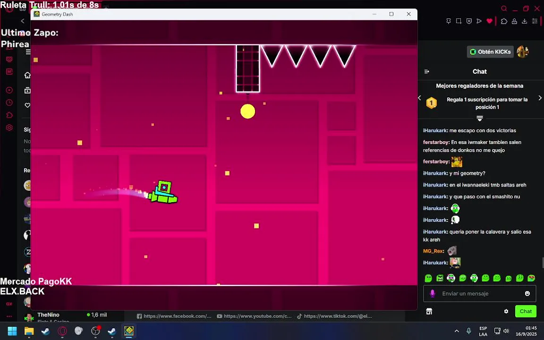The image size is (544, 340).
Task: Open the downloads icon in Opera toolbar
Action: [525, 21]
